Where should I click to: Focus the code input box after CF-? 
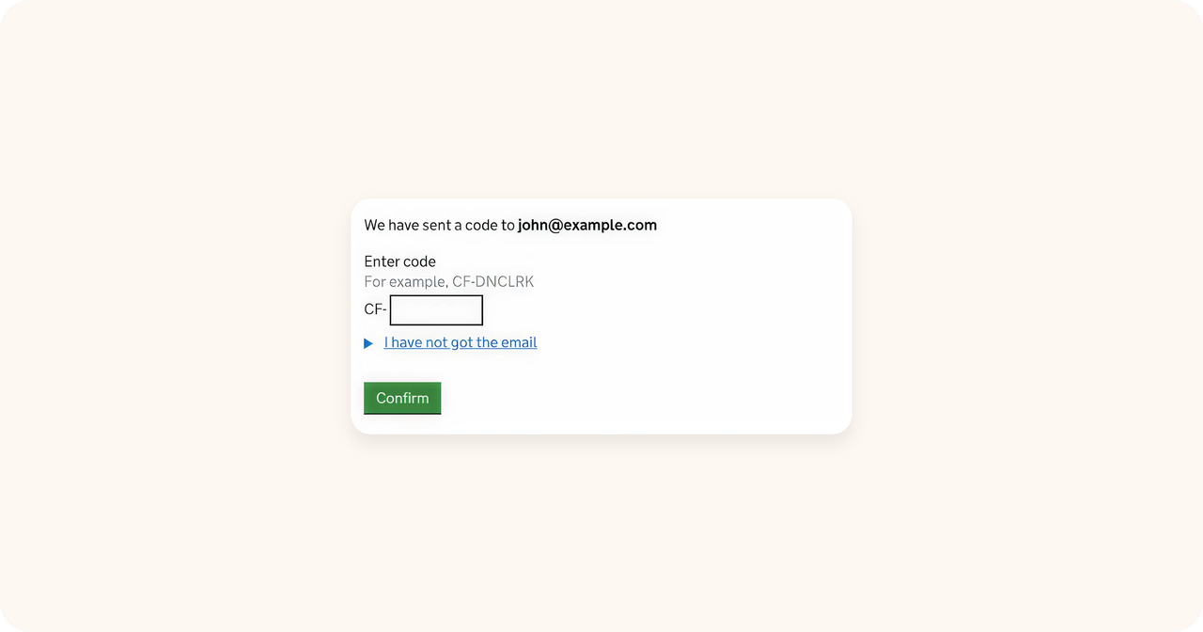(436, 310)
